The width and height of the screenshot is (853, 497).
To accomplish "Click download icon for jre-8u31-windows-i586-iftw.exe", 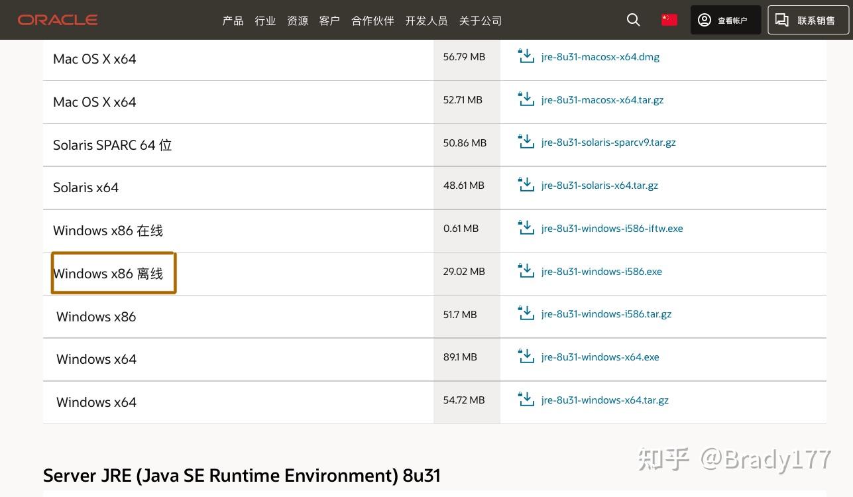I will 526,228.
